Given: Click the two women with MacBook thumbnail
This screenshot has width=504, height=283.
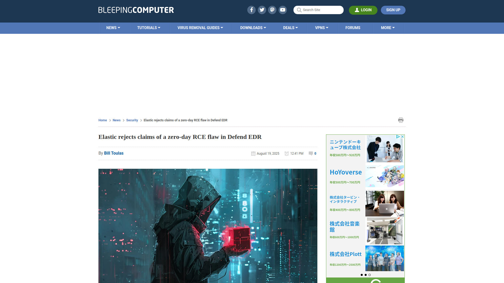Looking at the screenshot, I should [x=385, y=203].
